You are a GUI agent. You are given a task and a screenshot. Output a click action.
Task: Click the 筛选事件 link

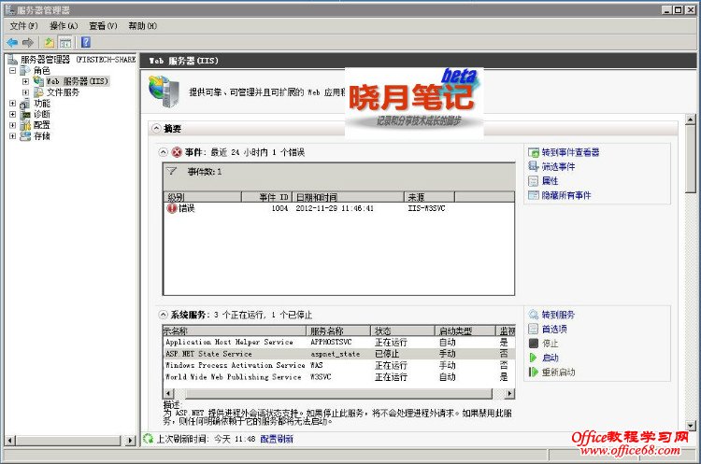(x=558, y=166)
